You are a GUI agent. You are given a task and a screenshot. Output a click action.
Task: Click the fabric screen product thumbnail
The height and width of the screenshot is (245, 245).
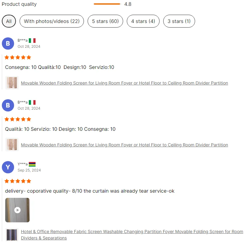click(12, 235)
